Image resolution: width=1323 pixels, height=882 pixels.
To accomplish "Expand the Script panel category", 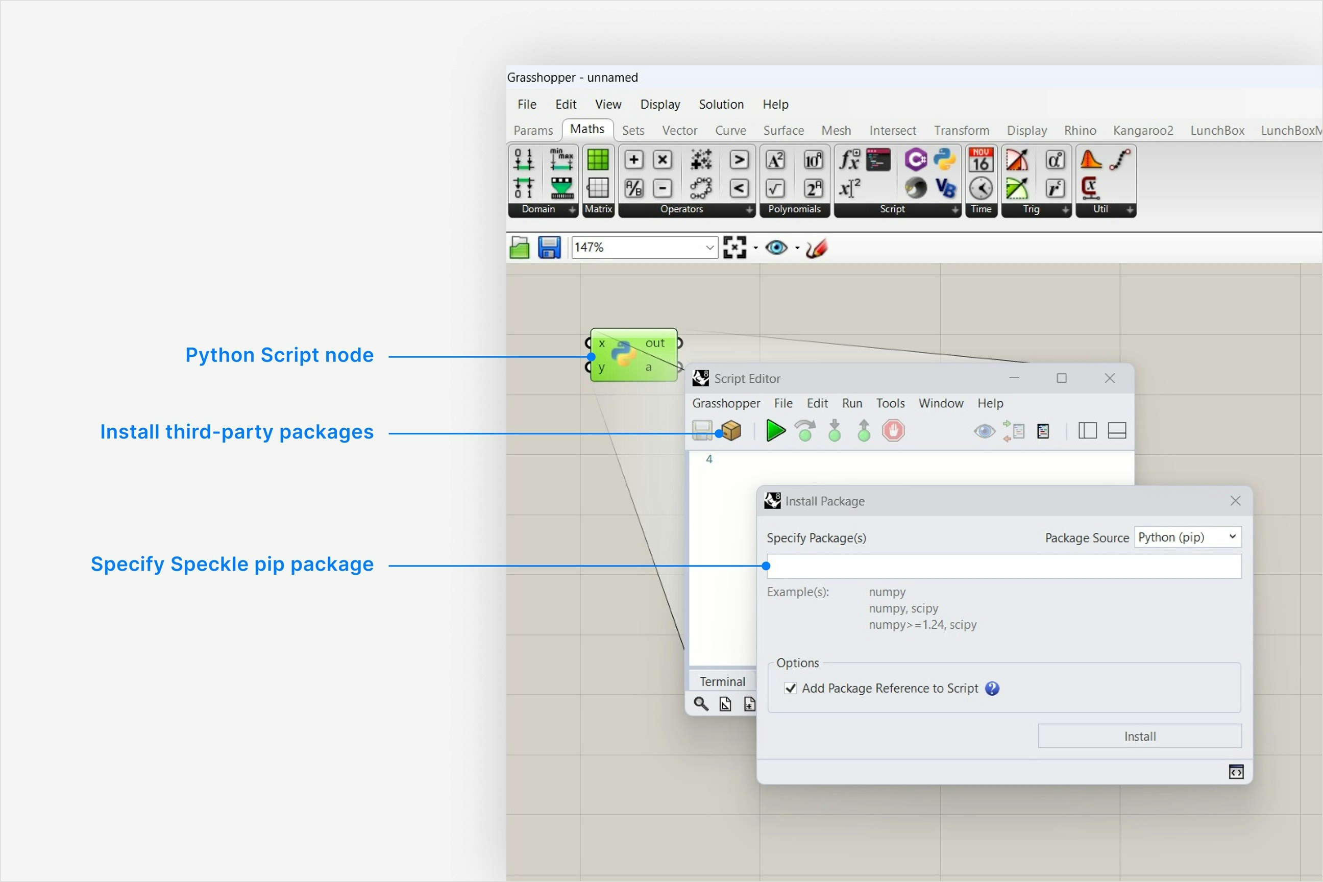I will point(954,210).
